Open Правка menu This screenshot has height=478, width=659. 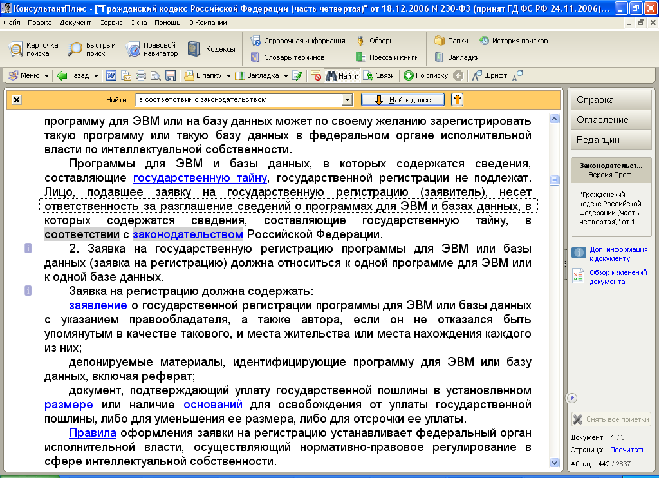(x=40, y=23)
